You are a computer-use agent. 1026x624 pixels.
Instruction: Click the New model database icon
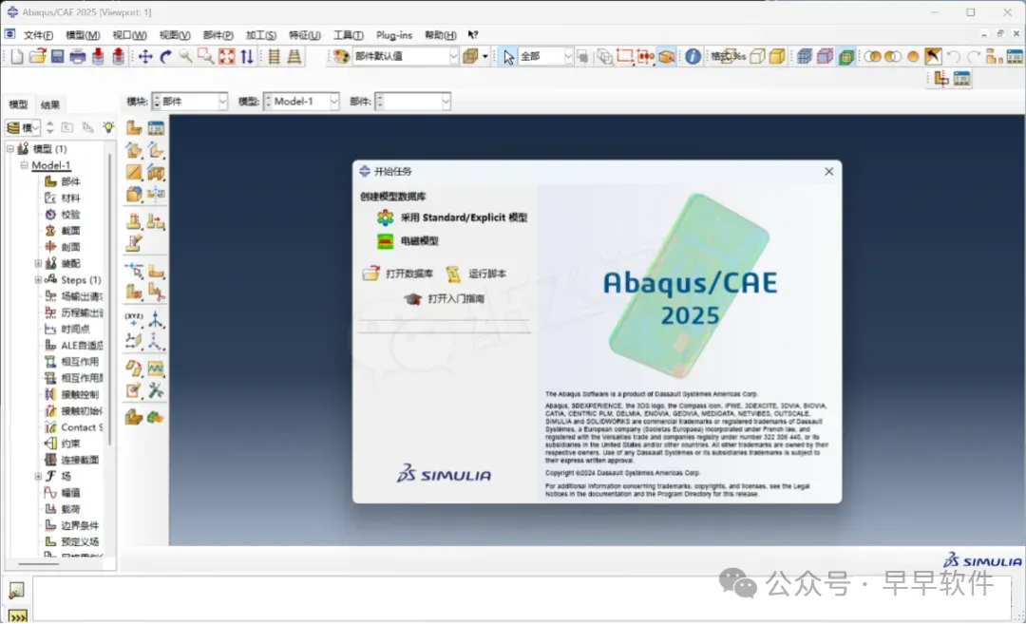[x=17, y=57]
